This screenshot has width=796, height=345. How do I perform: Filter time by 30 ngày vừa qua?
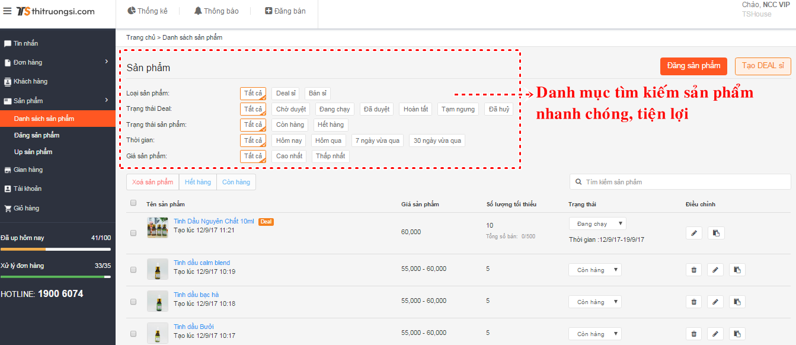tap(437, 140)
